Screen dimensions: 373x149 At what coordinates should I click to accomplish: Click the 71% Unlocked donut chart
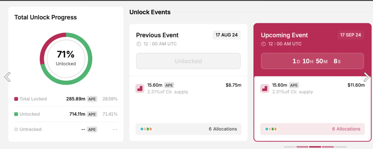(66, 59)
